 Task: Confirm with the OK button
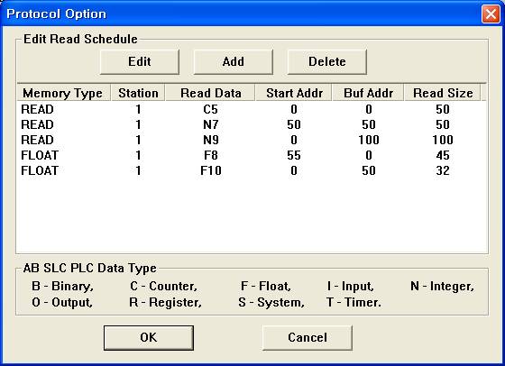click(x=149, y=337)
